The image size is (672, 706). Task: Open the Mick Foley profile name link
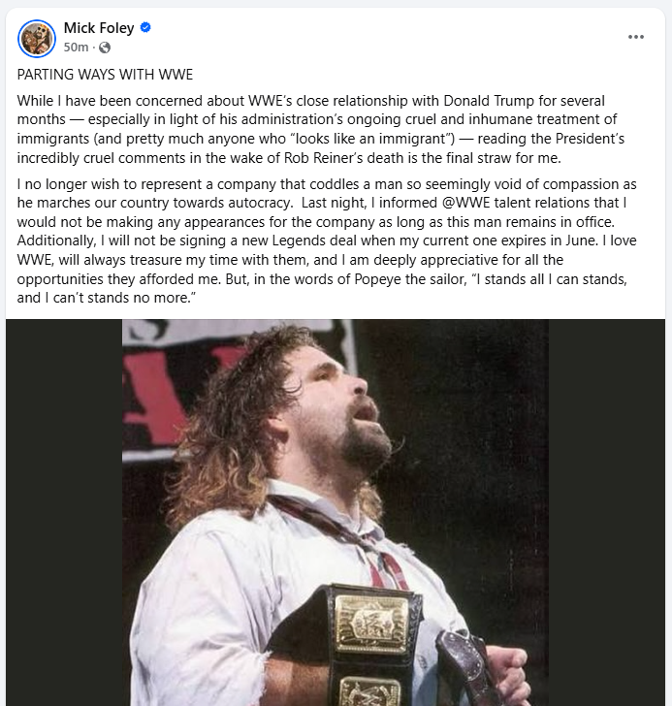point(99,28)
